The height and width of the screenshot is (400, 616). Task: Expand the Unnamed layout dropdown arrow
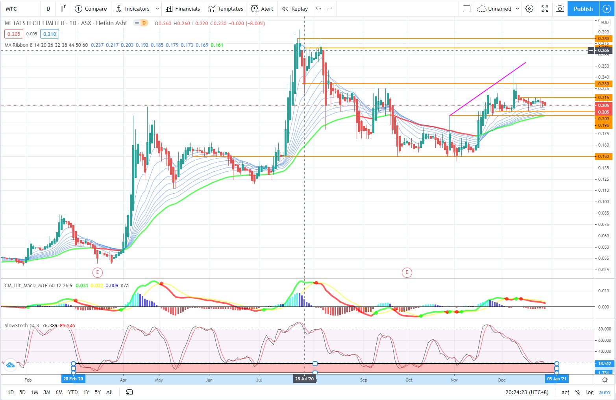click(518, 9)
